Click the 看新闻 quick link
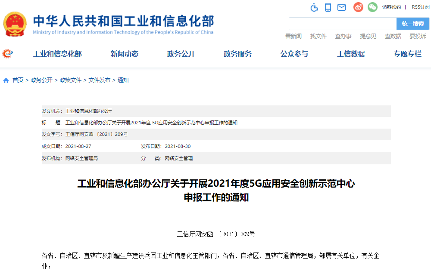The width and height of the screenshot is (431, 271). click(x=293, y=36)
